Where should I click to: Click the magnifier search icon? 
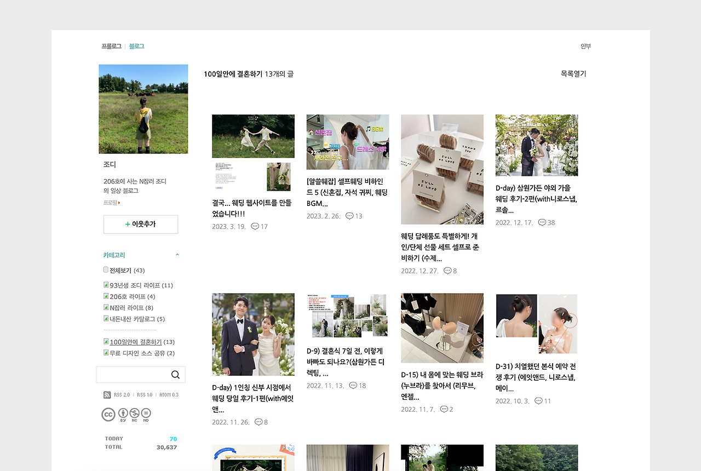(x=175, y=375)
